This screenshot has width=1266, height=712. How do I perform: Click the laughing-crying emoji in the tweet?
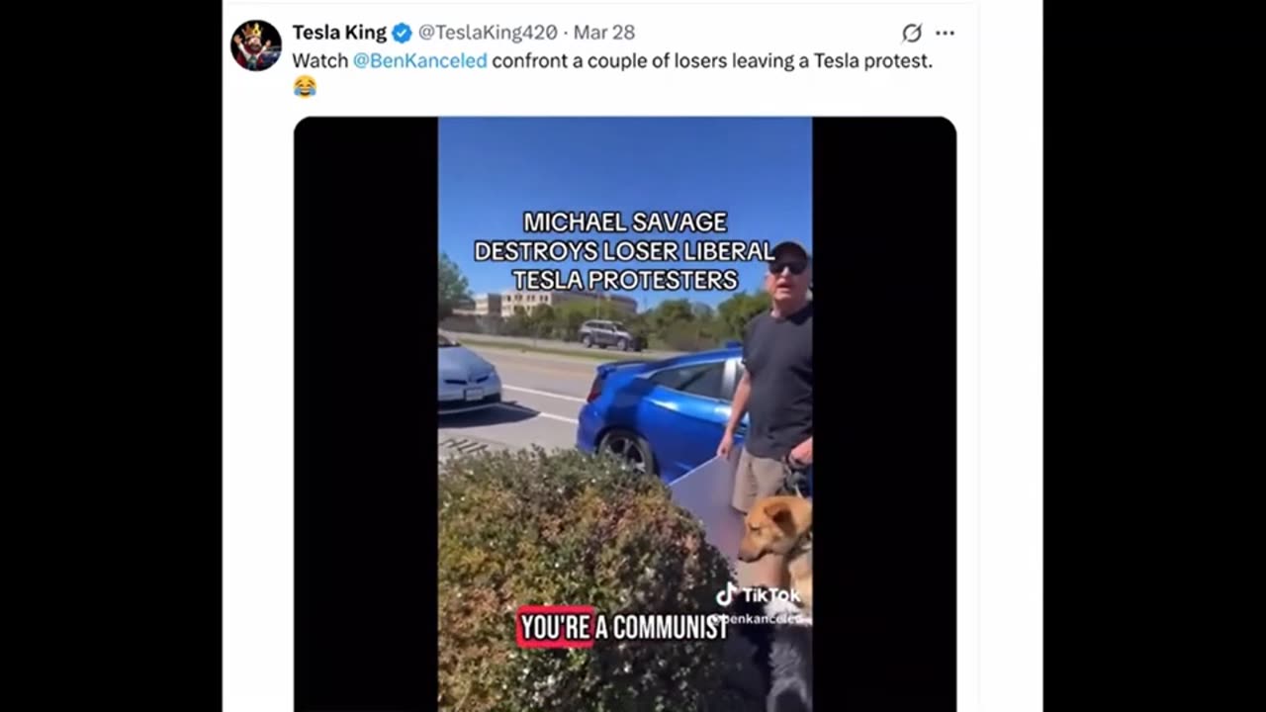coord(305,87)
